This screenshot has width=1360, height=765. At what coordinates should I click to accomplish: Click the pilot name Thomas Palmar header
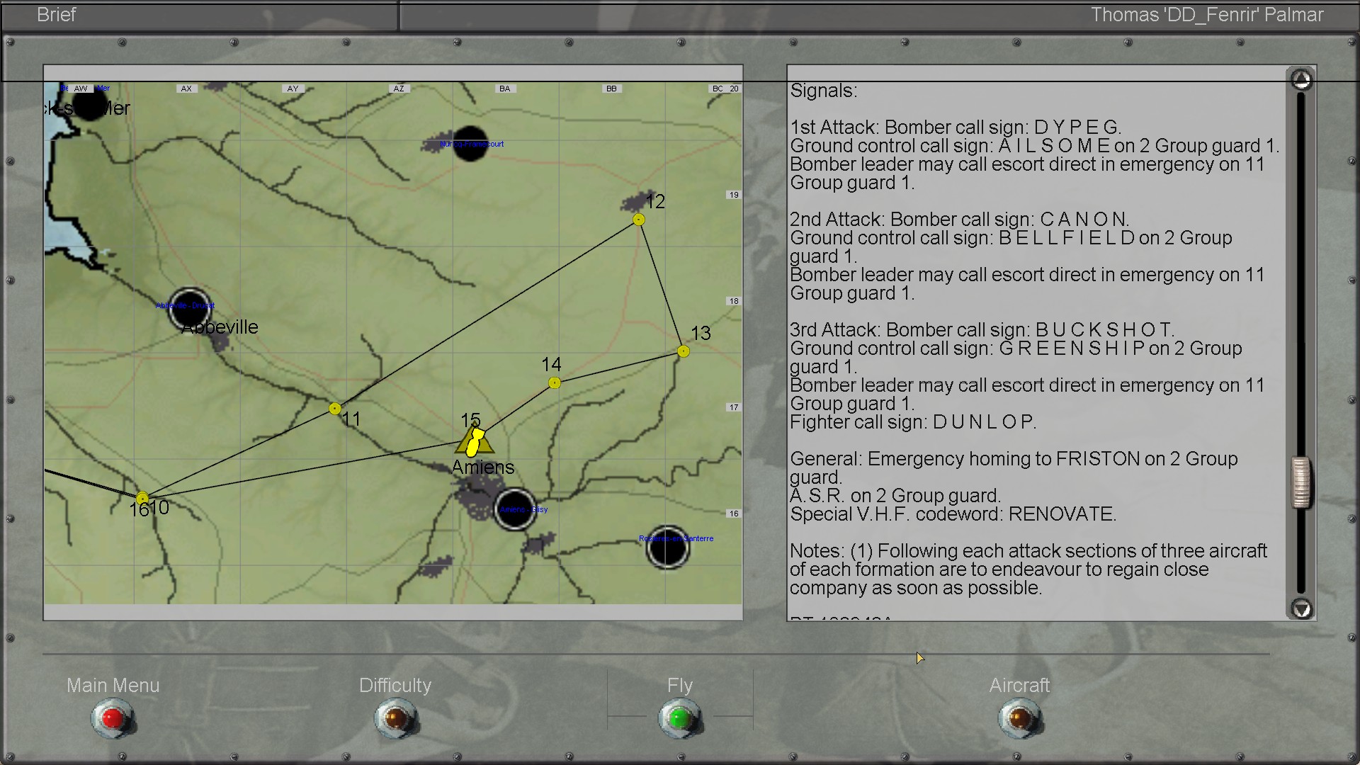(1206, 15)
